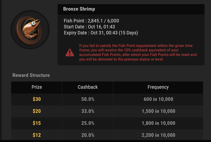Click the Prize column header
Viewport: 211px width, 142px height.
[36, 87]
